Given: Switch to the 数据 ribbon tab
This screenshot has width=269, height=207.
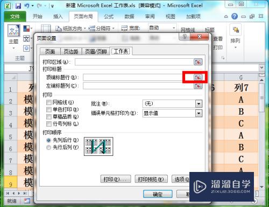Looking at the screenshot, I should 129,17.
